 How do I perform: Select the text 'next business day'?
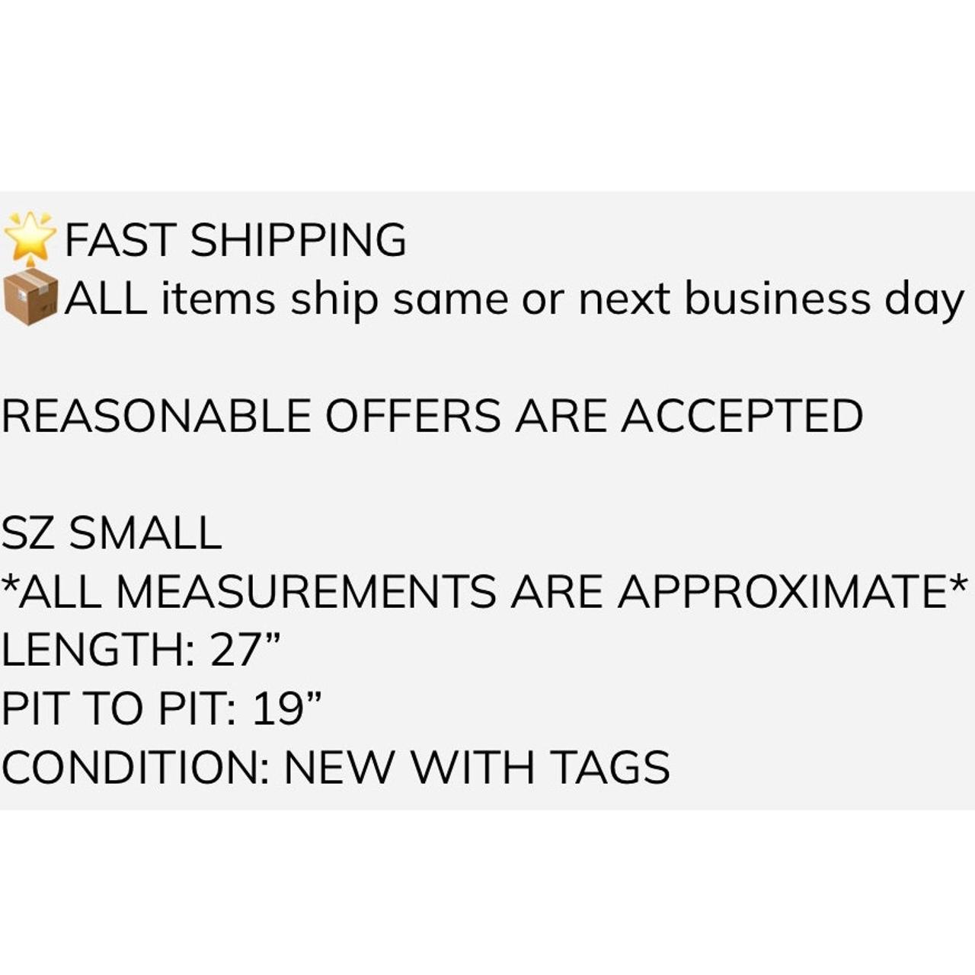click(x=771, y=299)
